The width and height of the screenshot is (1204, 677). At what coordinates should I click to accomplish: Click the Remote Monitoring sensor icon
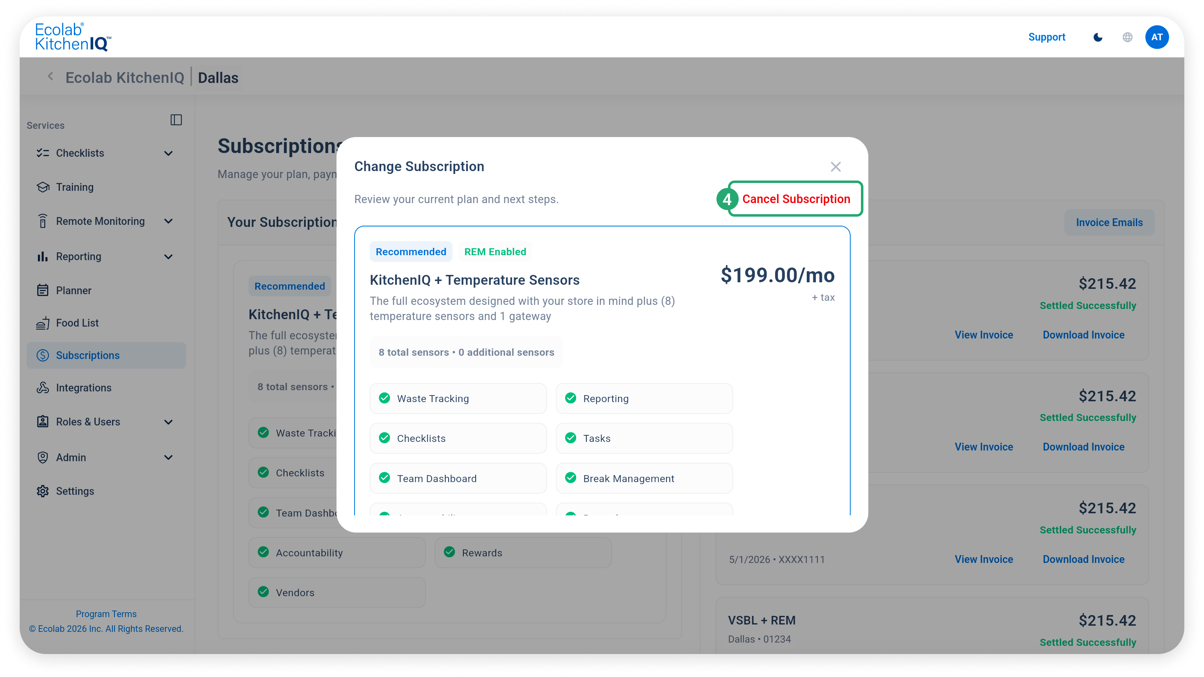pyautogui.click(x=43, y=221)
